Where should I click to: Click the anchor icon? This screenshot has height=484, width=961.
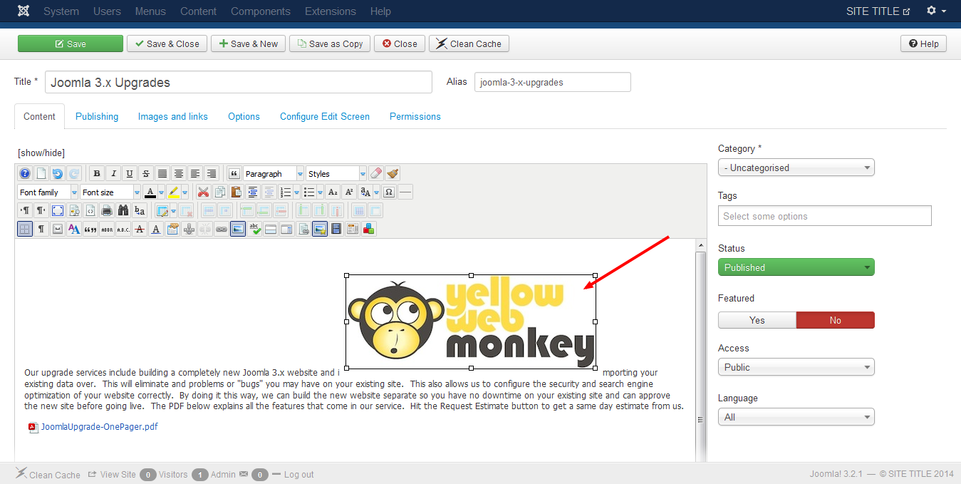(x=189, y=229)
